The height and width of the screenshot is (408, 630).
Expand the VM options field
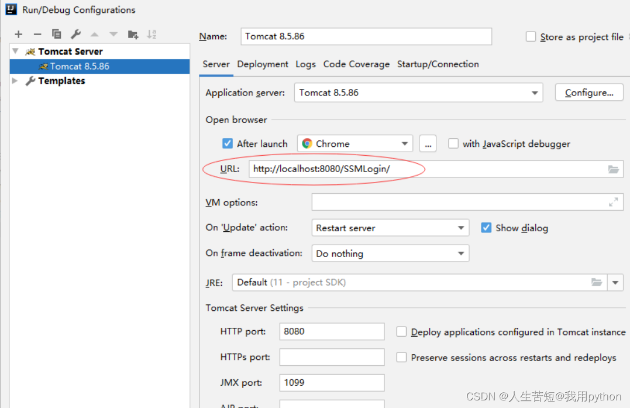613,202
